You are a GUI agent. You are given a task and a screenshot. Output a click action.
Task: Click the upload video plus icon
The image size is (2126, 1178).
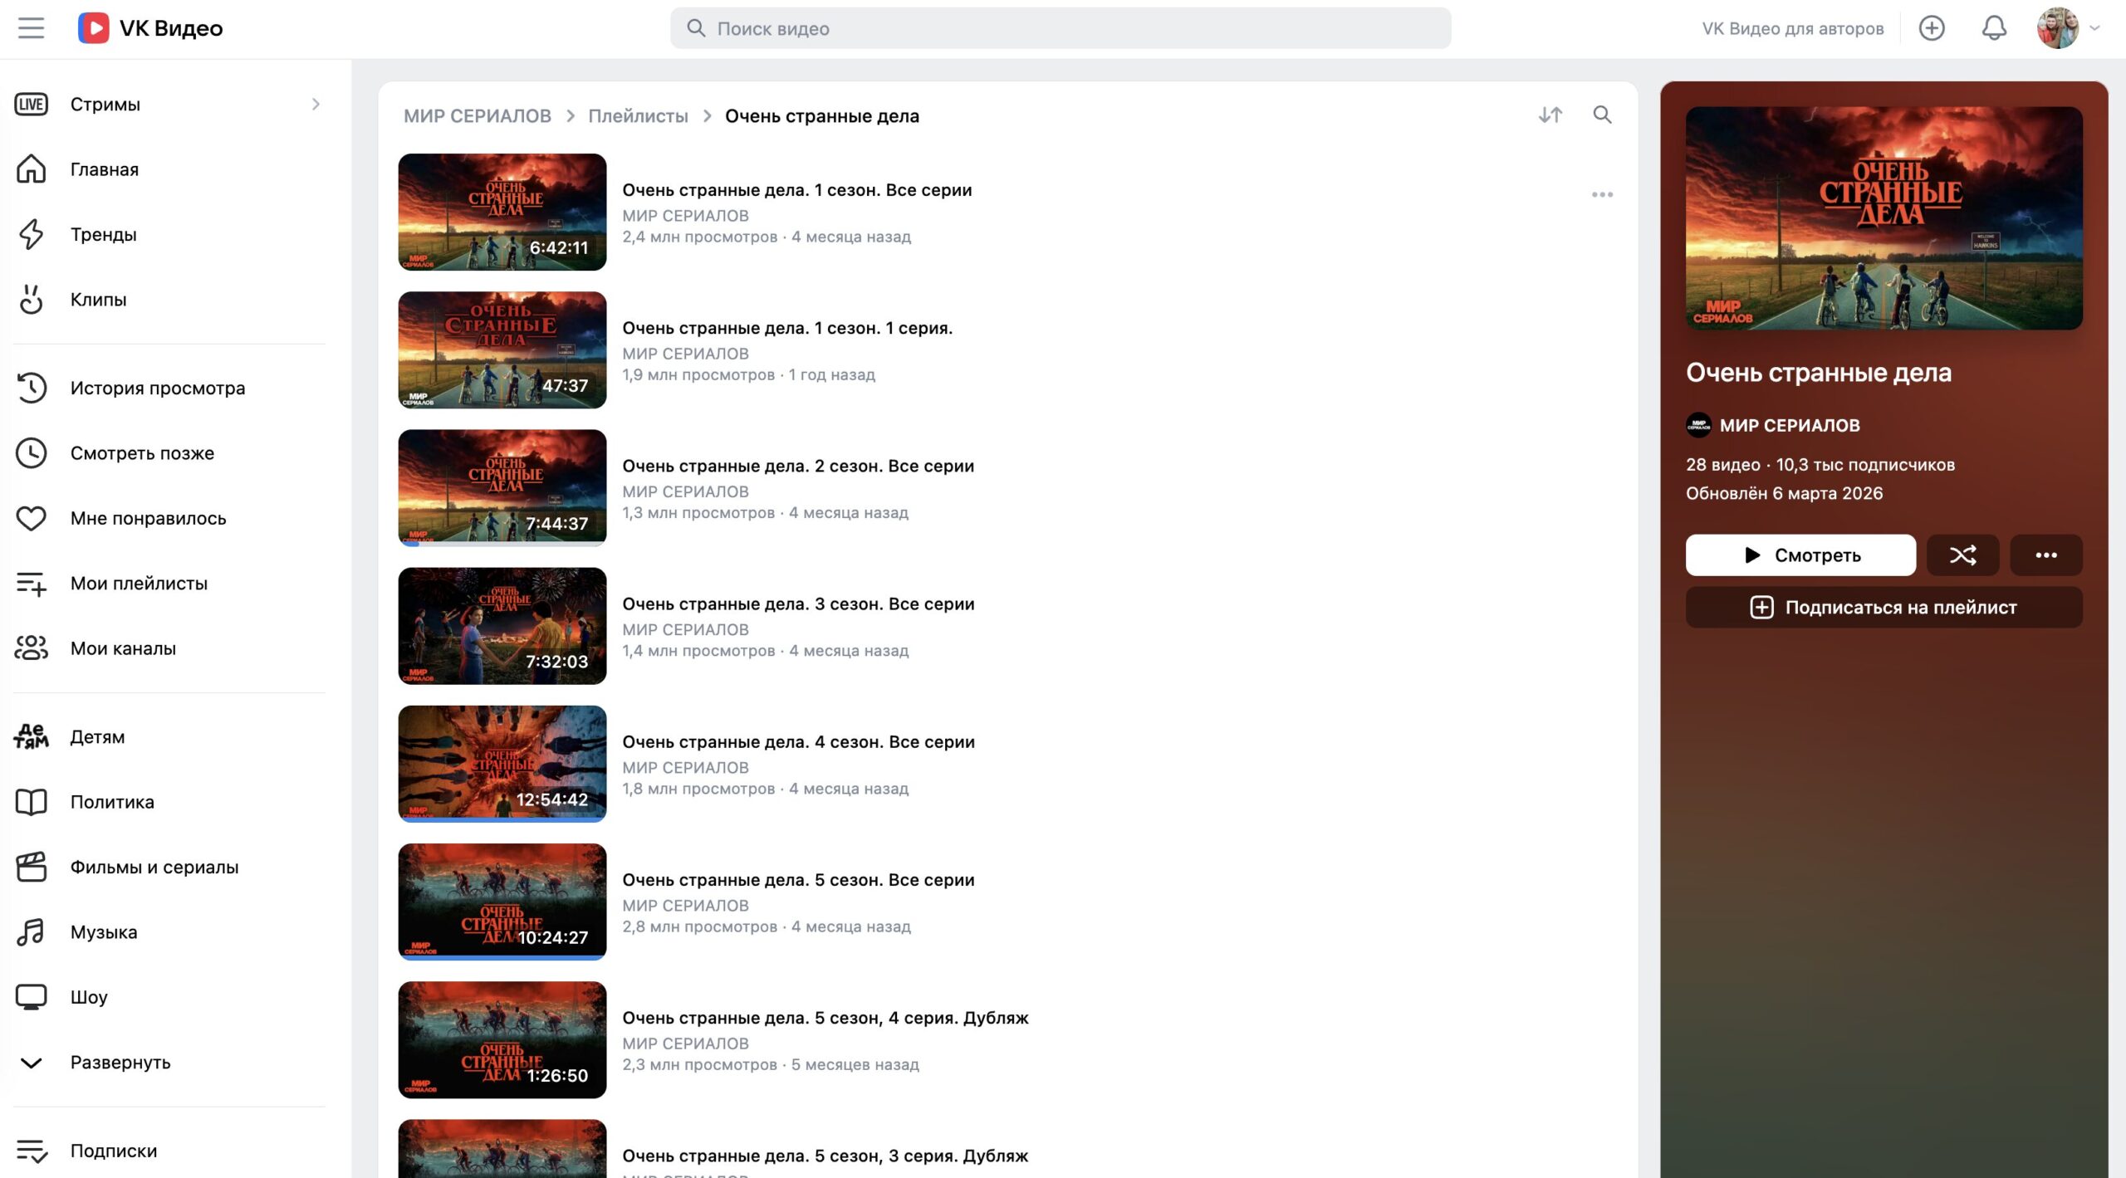coord(1932,28)
